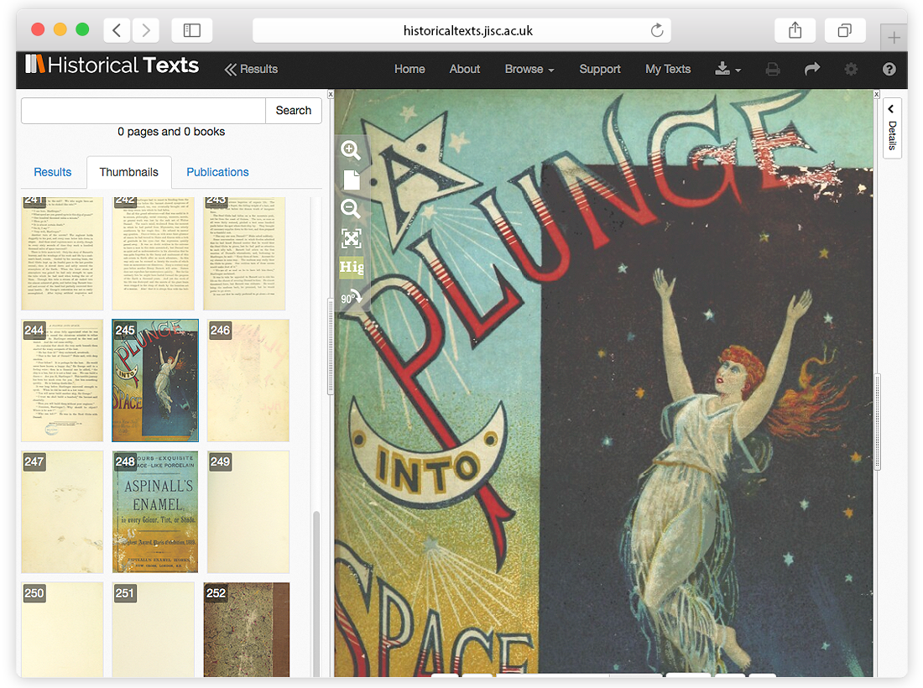Go back to Results

pyautogui.click(x=252, y=69)
